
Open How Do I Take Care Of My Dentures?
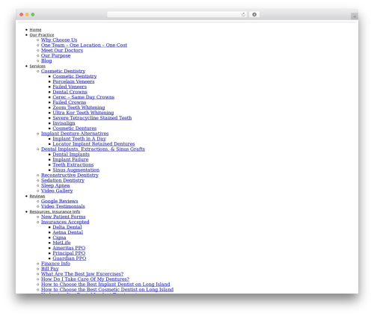click(x=85, y=279)
